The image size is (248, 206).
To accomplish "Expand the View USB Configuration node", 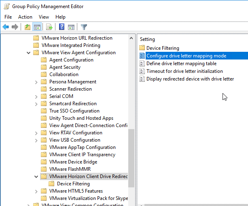I will click(36, 140).
